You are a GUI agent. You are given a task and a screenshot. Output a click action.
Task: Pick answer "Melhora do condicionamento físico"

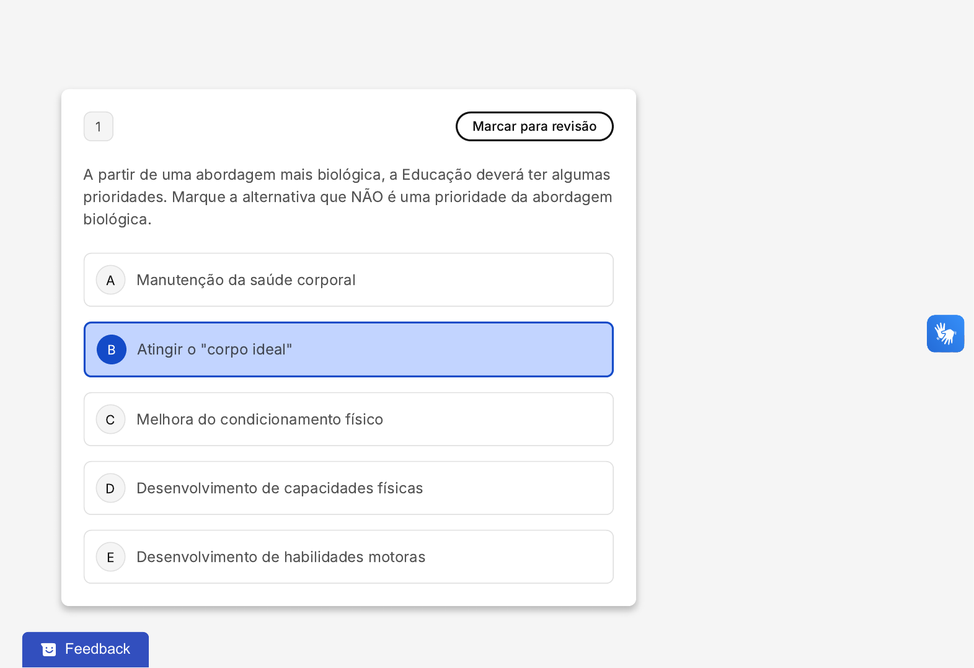[x=259, y=420]
